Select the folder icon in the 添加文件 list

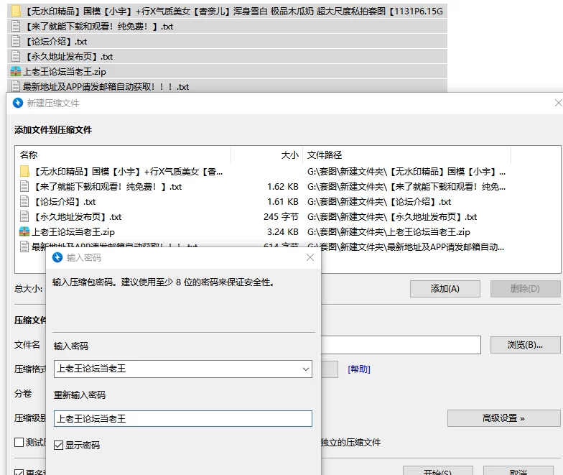[x=24, y=172]
